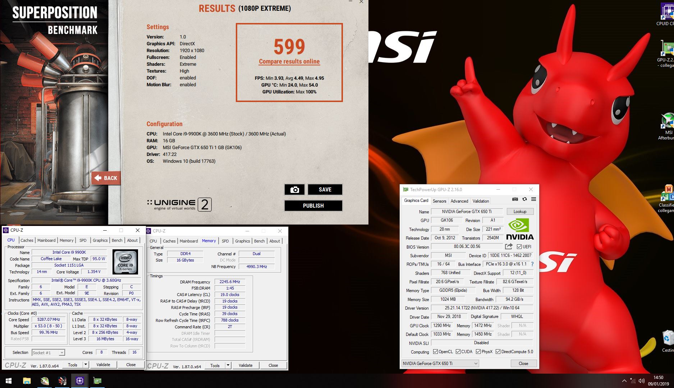This screenshot has width=674, height=388.
Task: Click the Tools button in left CPU-Z
Action: coord(73,365)
